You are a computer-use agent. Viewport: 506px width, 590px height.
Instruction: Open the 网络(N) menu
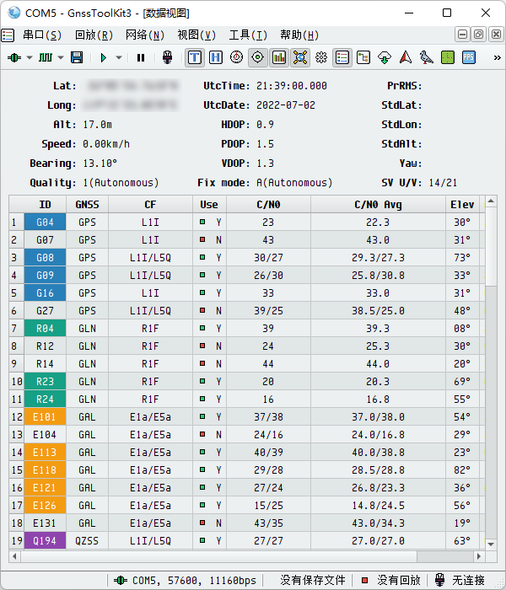point(145,35)
